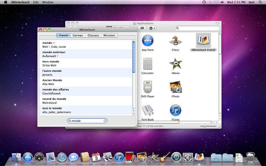Open iChat from the Dock

73,157
